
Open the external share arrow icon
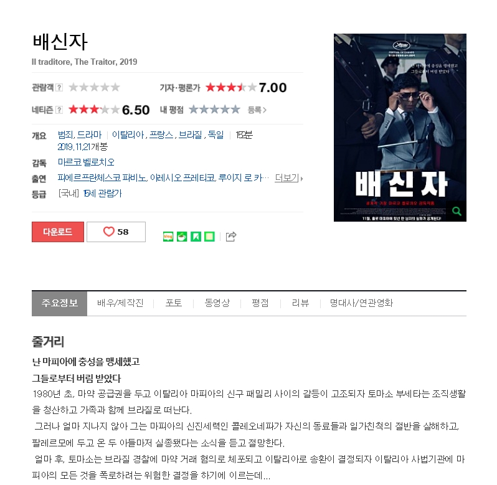pyautogui.click(x=231, y=237)
